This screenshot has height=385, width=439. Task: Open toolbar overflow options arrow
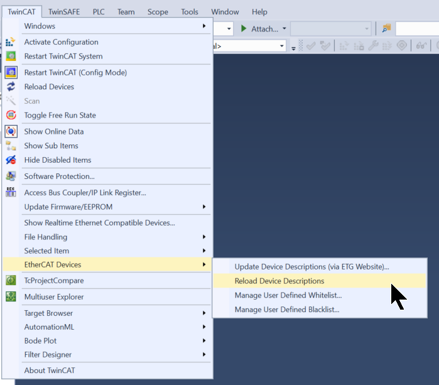(293, 48)
